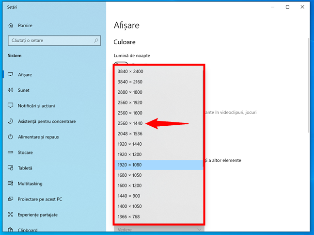Pick the 2560 × 1600 option
Image resolution: width=314 pixels, height=235 pixels.
pyautogui.click(x=158, y=113)
